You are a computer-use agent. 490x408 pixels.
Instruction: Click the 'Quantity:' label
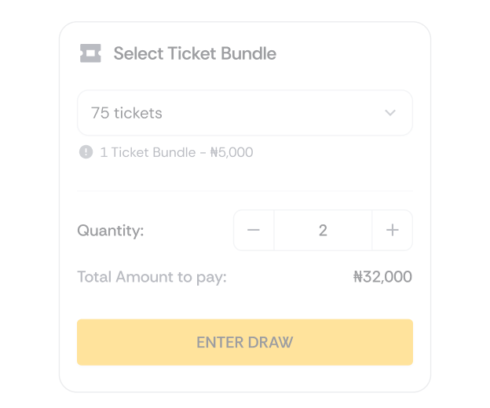111,231
